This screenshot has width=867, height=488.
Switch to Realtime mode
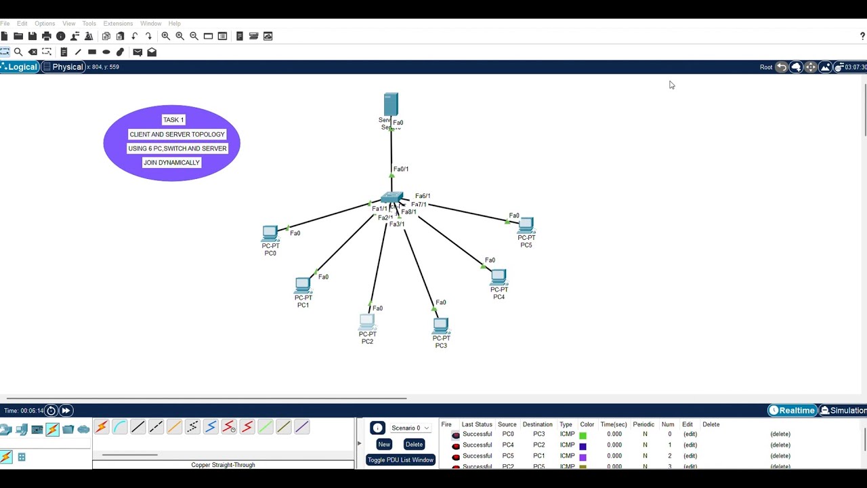(792, 411)
